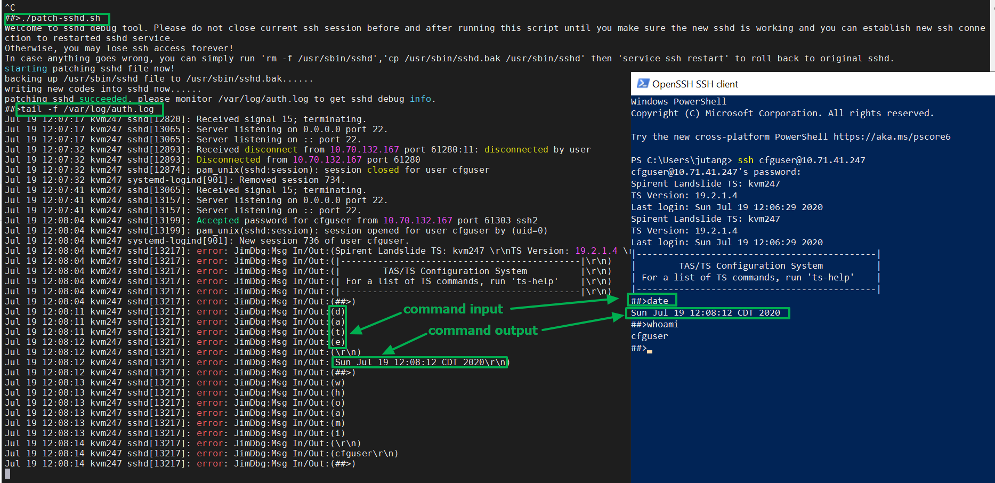Viewport: 995px width, 483px height.
Task: Click 'Windows PowerShell' header line
Action: 678,101
